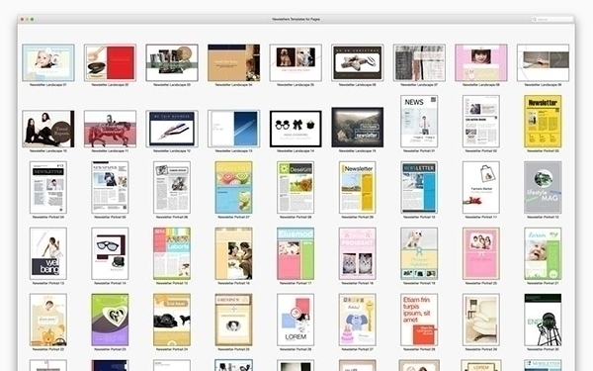Choose Newsletter Landscape 05 dog photos template

pyautogui.click(x=296, y=62)
